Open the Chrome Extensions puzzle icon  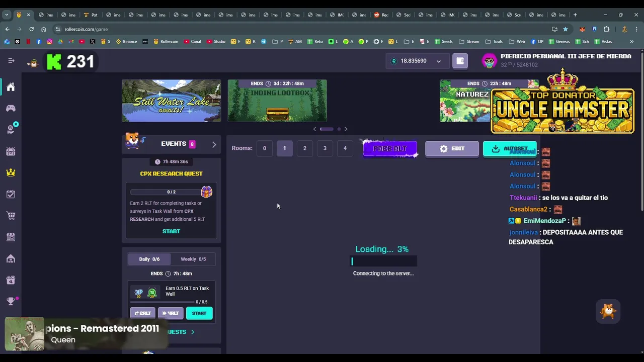click(x=606, y=29)
